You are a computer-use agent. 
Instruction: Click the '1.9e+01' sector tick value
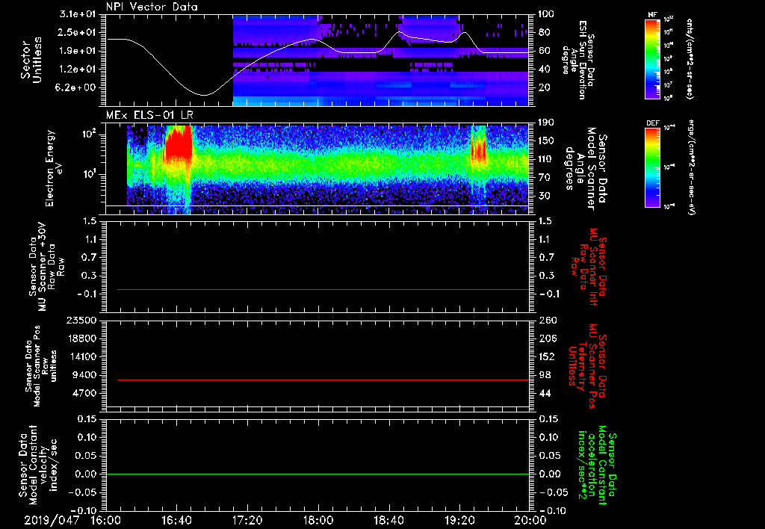pyautogui.click(x=77, y=51)
